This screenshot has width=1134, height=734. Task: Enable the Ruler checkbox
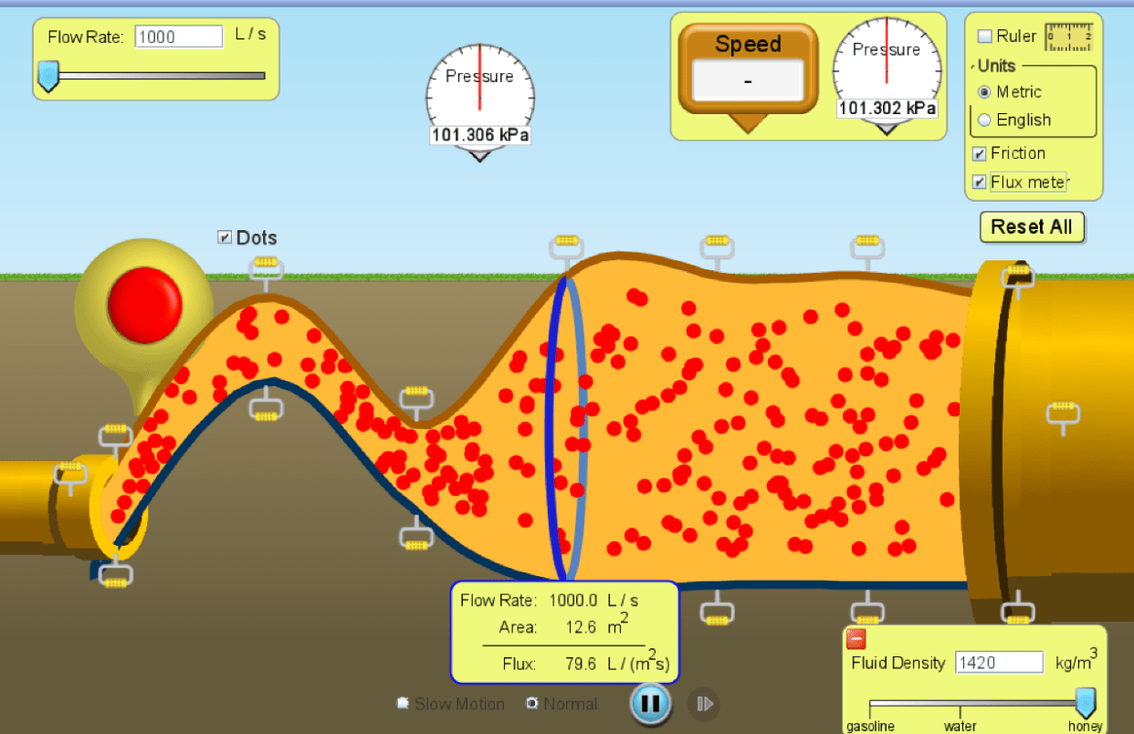(985, 37)
